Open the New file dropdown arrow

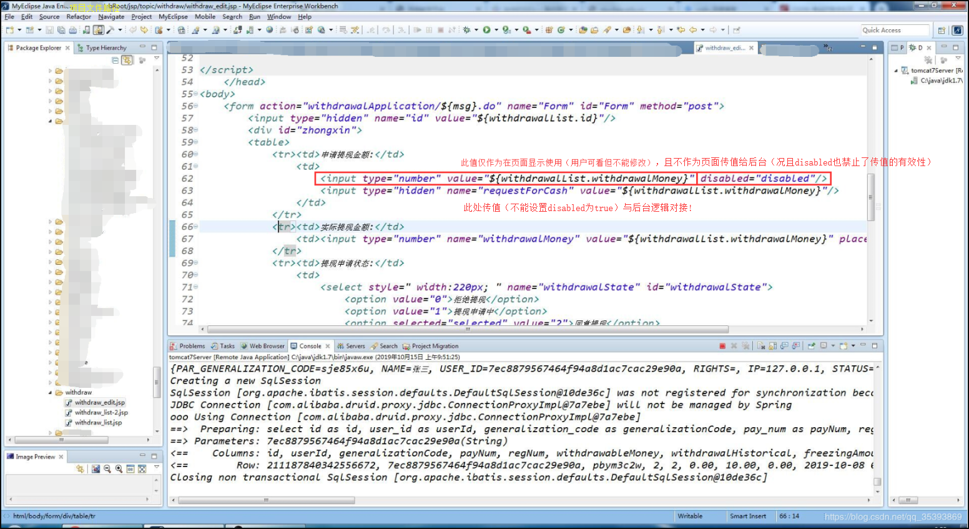click(x=19, y=30)
